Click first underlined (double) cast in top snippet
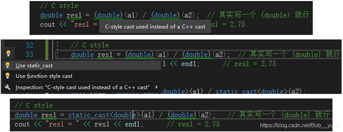The height and width of the screenshot is (132, 343). [108, 15]
